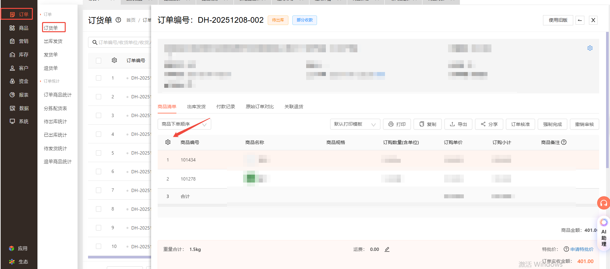Click the 分享 share button

pos(489,124)
